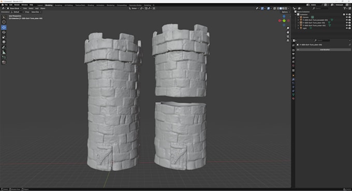Image resolution: width=352 pixels, height=191 pixels.
Task: Open the Object Mode dropdown
Action: point(13,8)
